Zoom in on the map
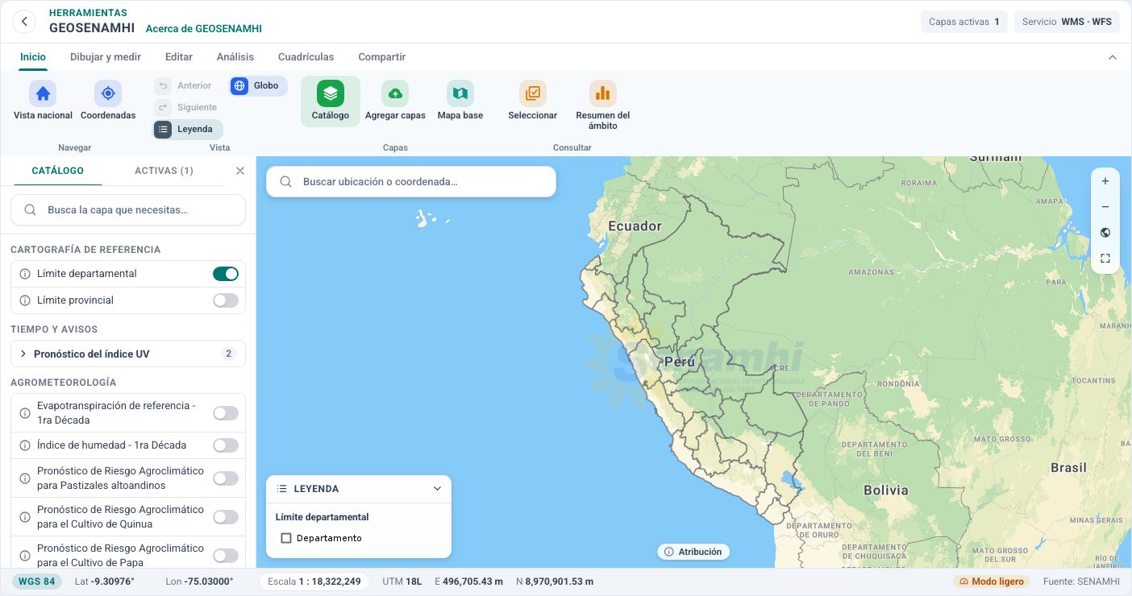 click(1105, 181)
